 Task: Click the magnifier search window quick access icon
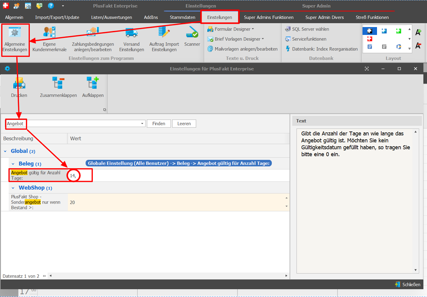[x=28, y=6]
